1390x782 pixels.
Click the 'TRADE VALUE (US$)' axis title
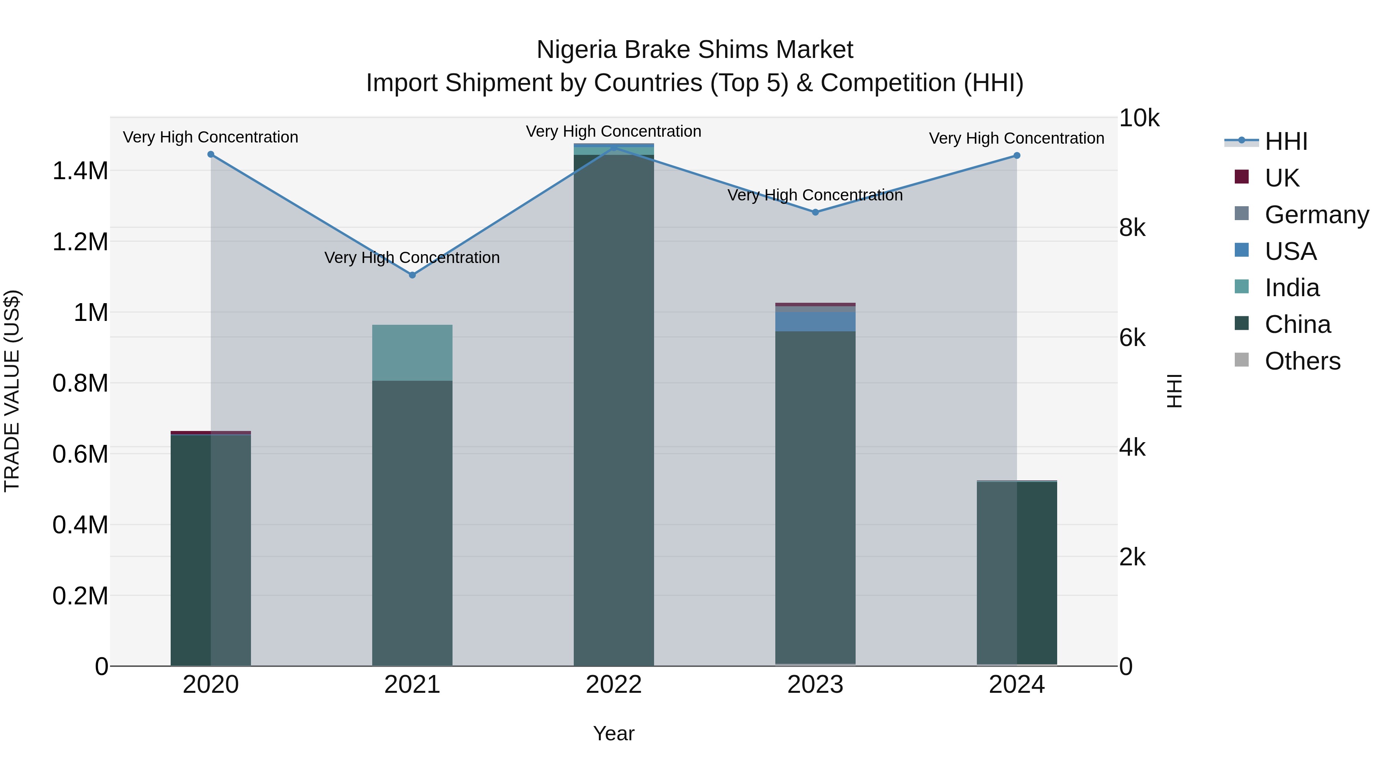tap(12, 391)
